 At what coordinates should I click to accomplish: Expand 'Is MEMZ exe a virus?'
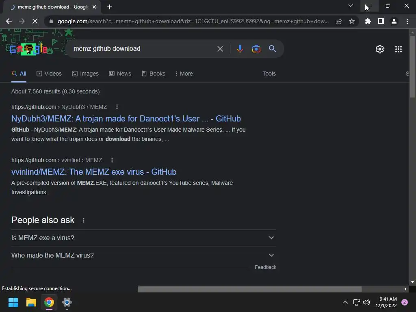[143, 238]
